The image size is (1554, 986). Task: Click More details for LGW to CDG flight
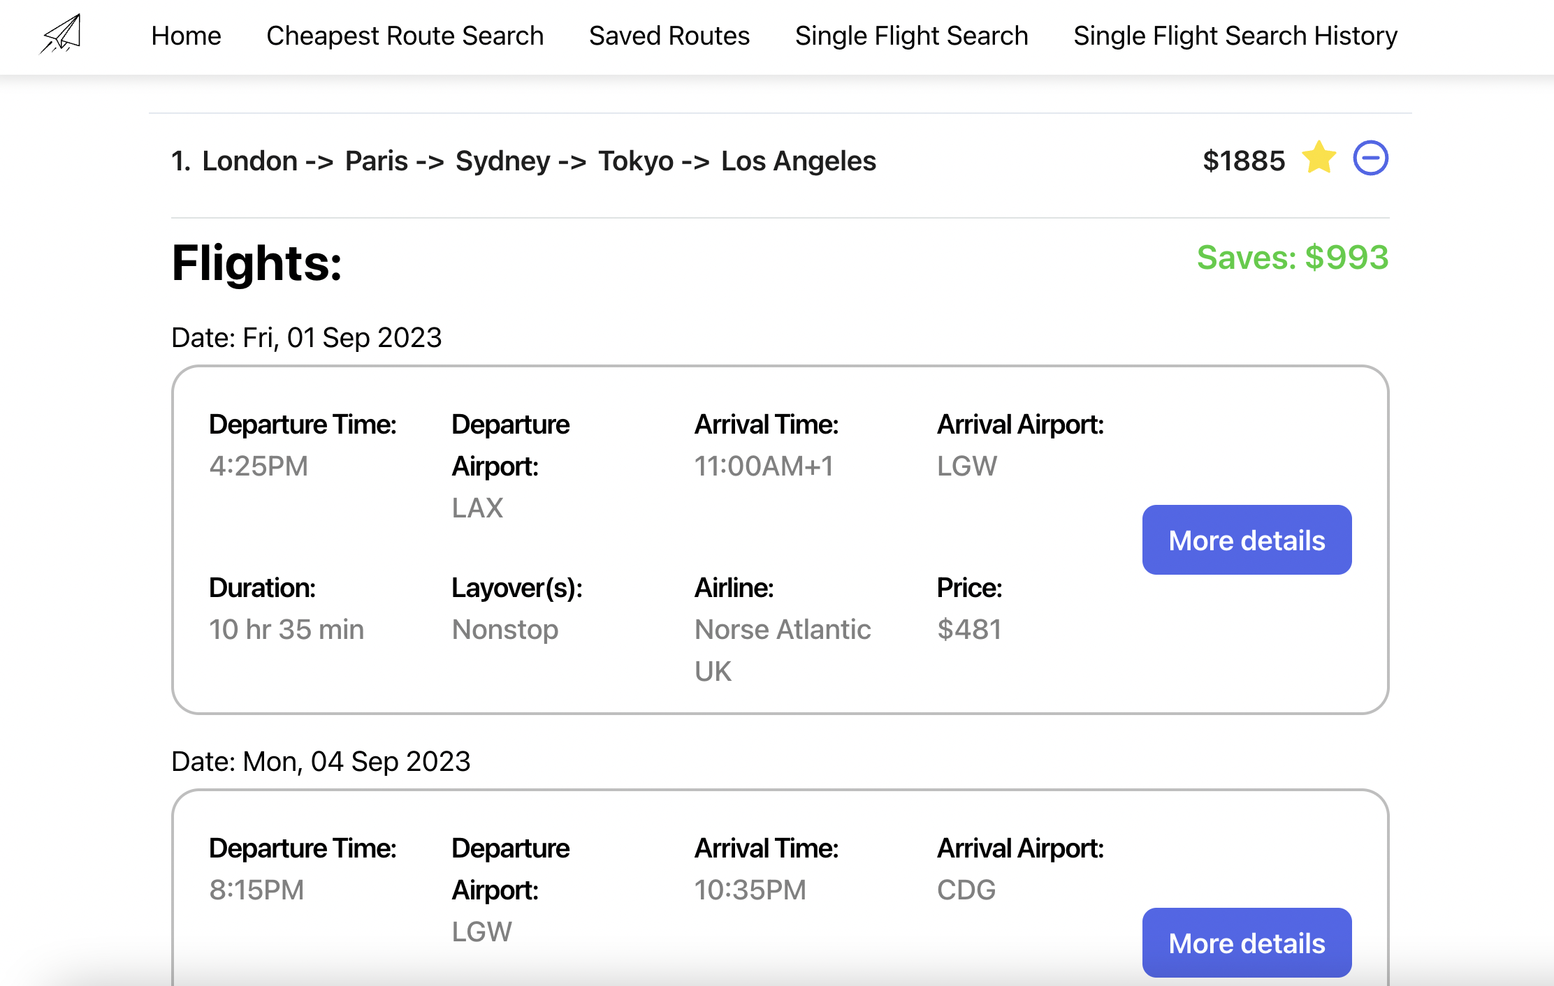point(1246,943)
